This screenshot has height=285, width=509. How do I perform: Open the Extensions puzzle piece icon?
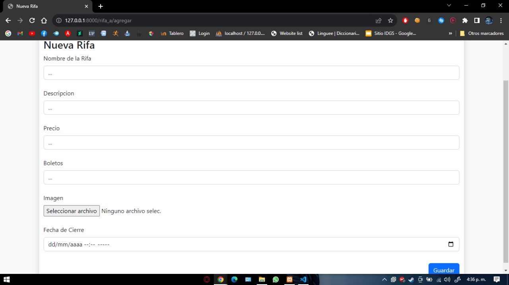(465, 21)
